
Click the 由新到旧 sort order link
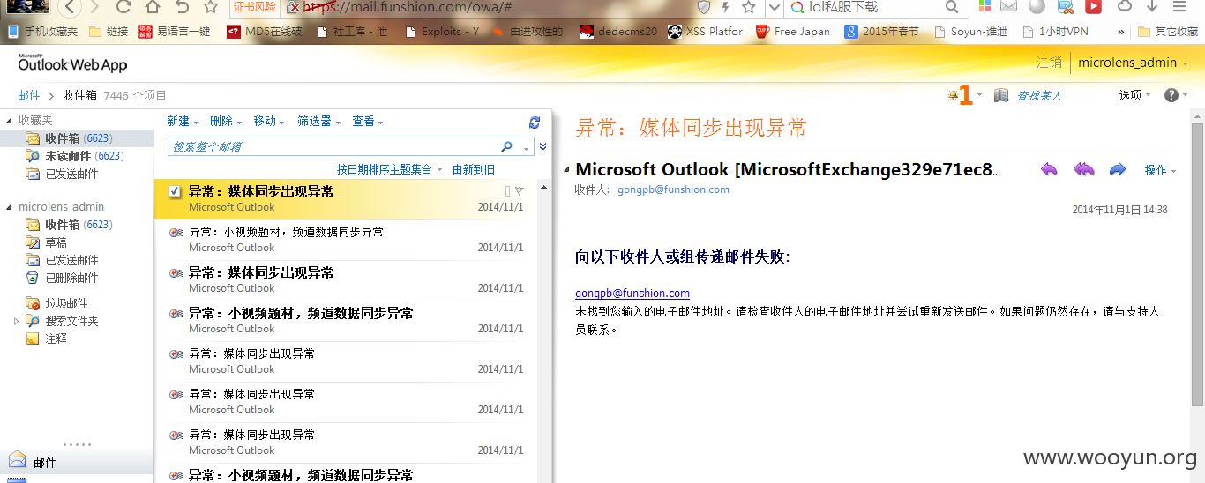pyautogui.click(x=474, y=169)
